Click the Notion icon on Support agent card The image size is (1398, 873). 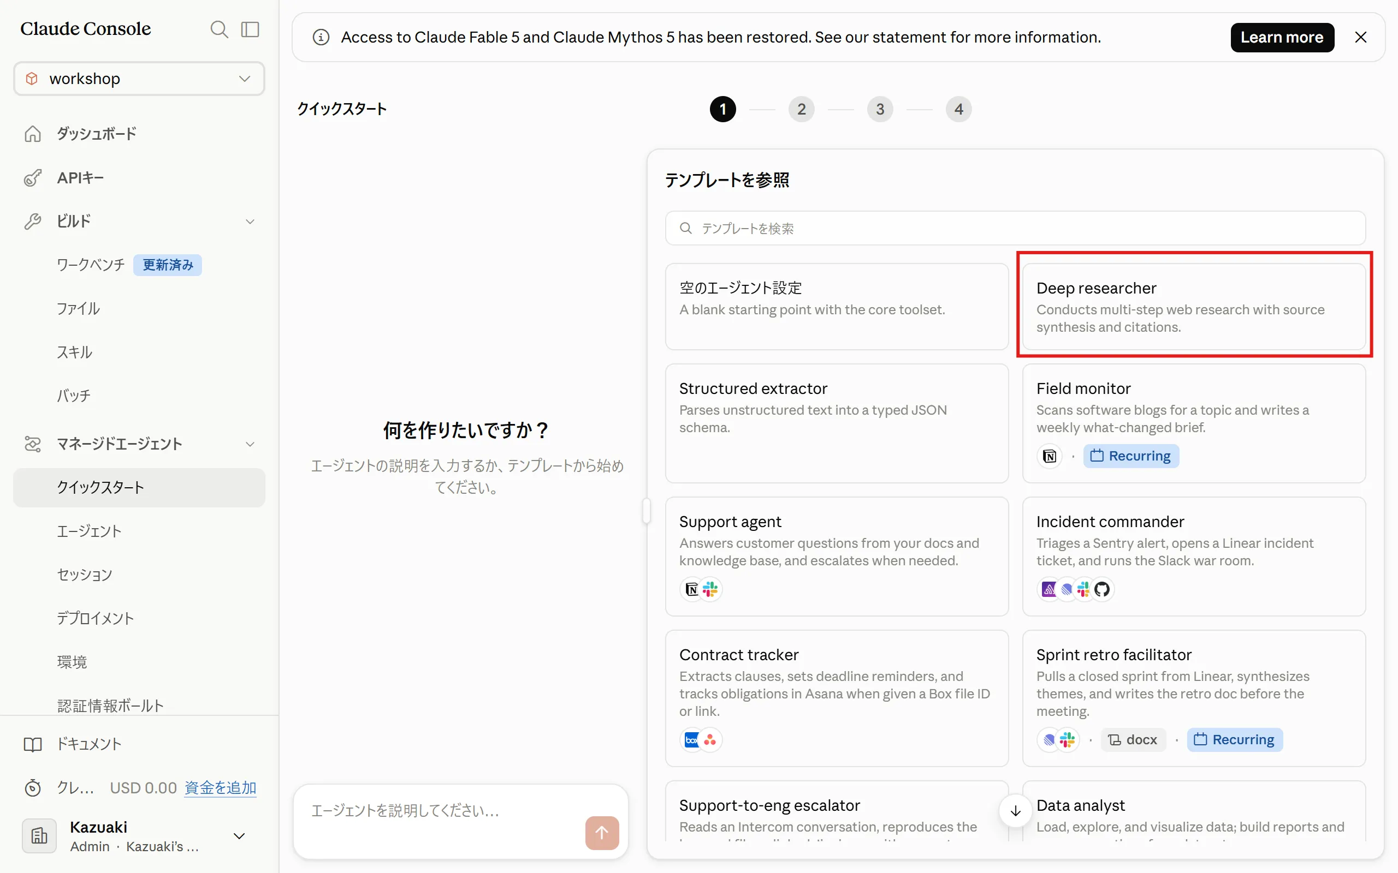691,589
